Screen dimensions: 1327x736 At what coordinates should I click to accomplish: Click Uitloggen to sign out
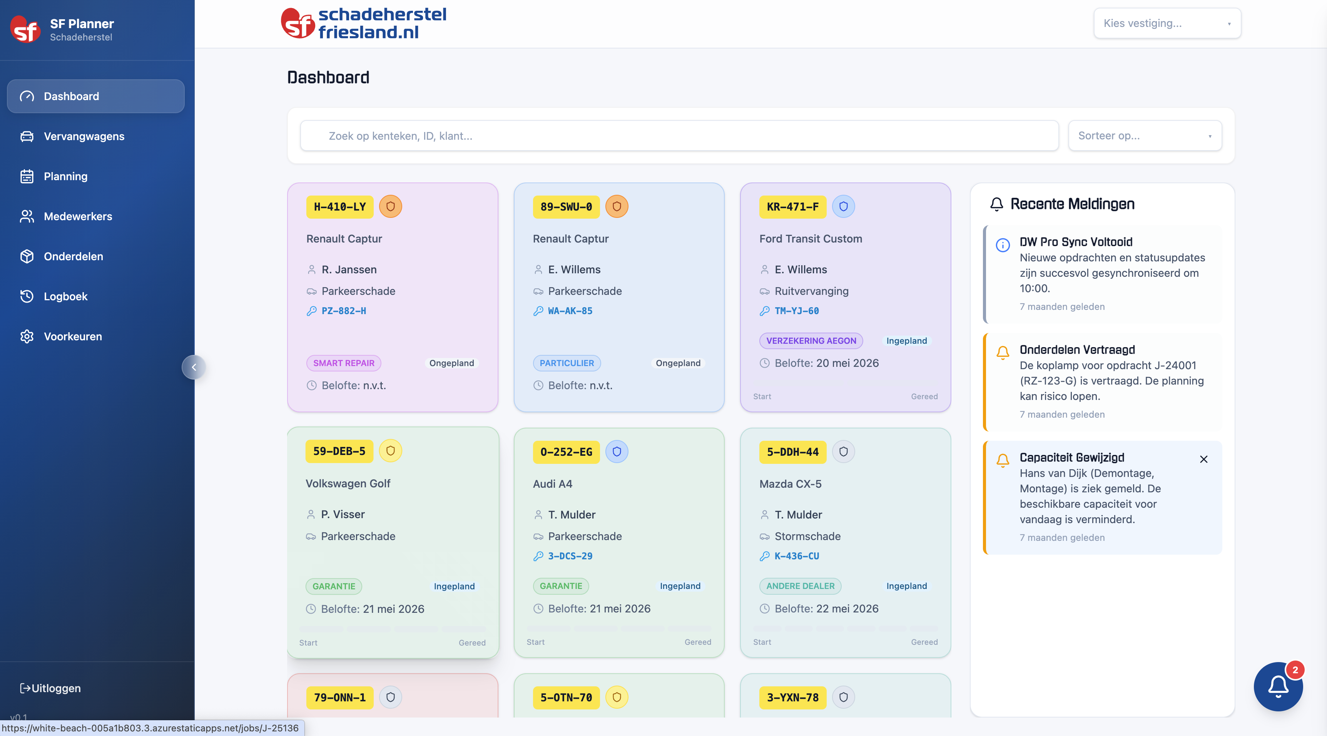coord(50,688)
